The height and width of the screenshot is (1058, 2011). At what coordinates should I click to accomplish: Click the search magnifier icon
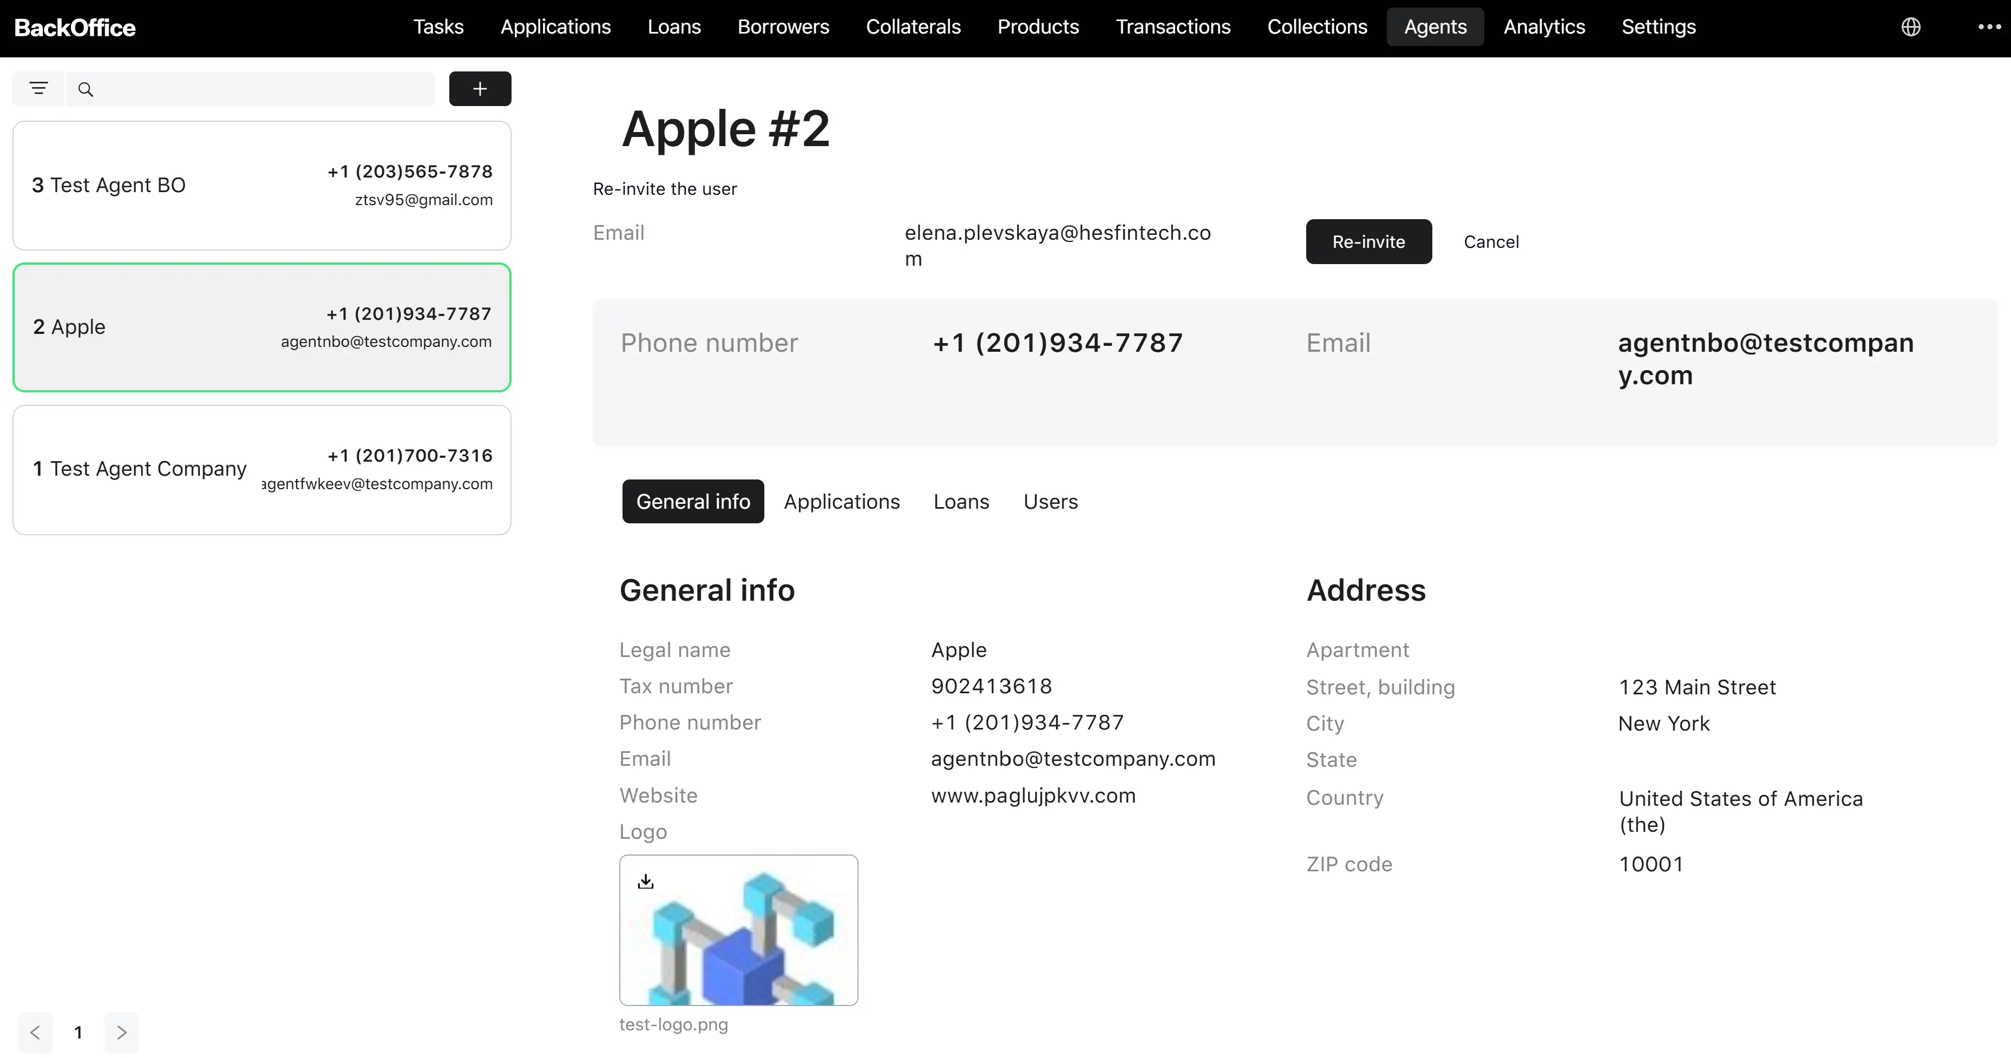[x=86, y=90]
